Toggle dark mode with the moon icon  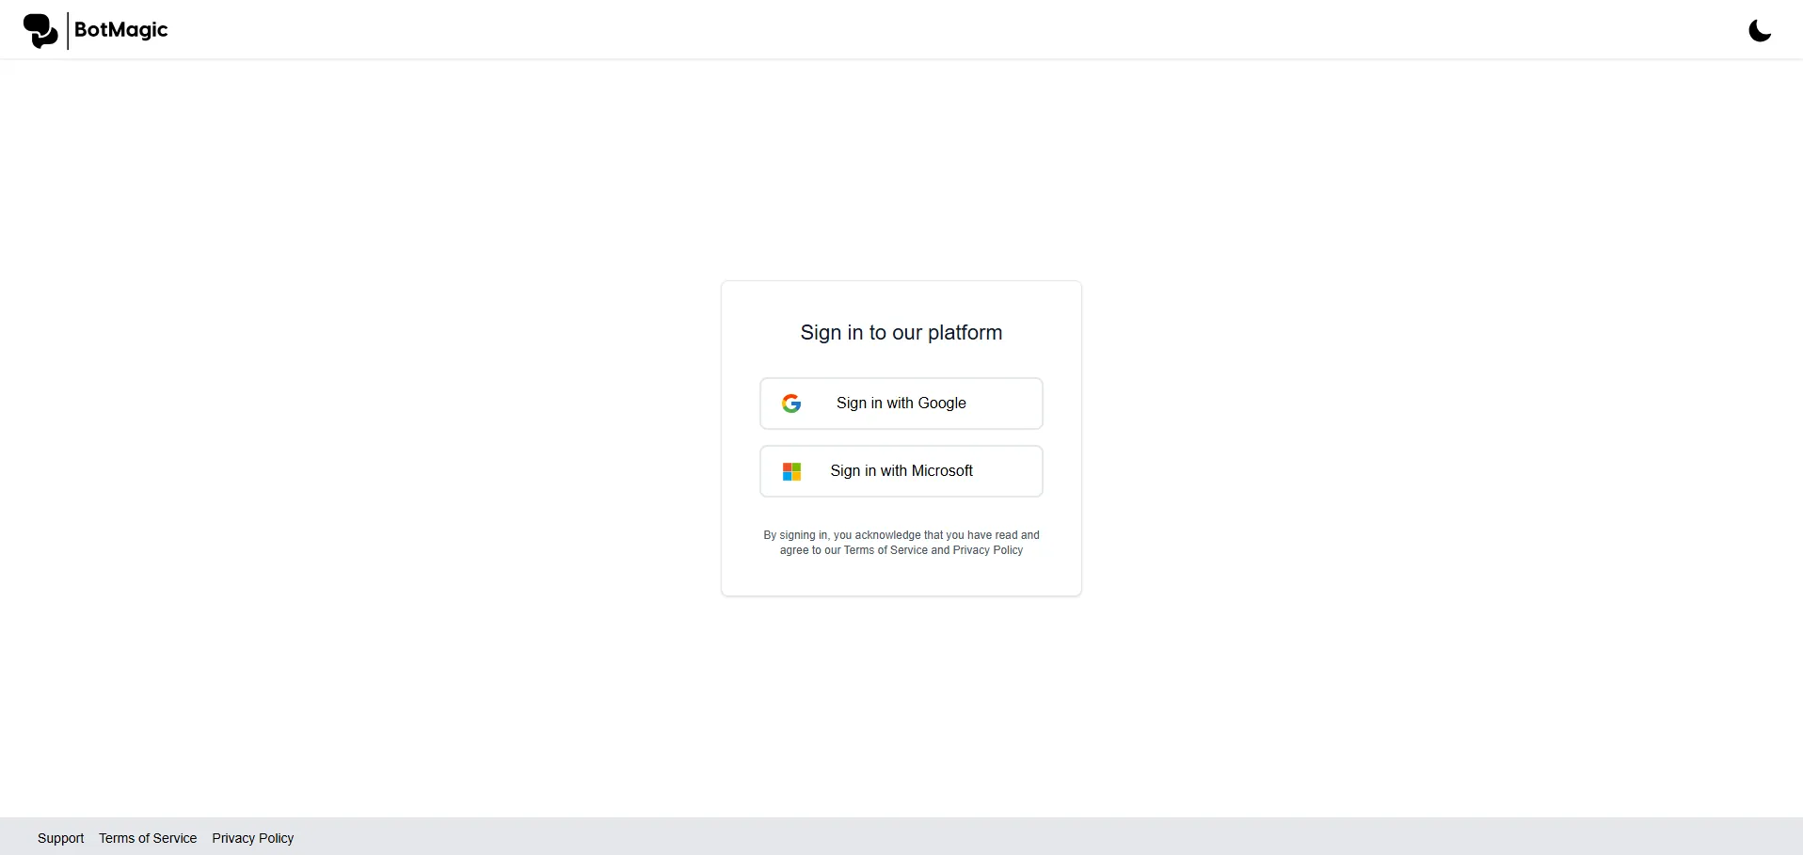pyautogui.click(x=1759, y=31)
